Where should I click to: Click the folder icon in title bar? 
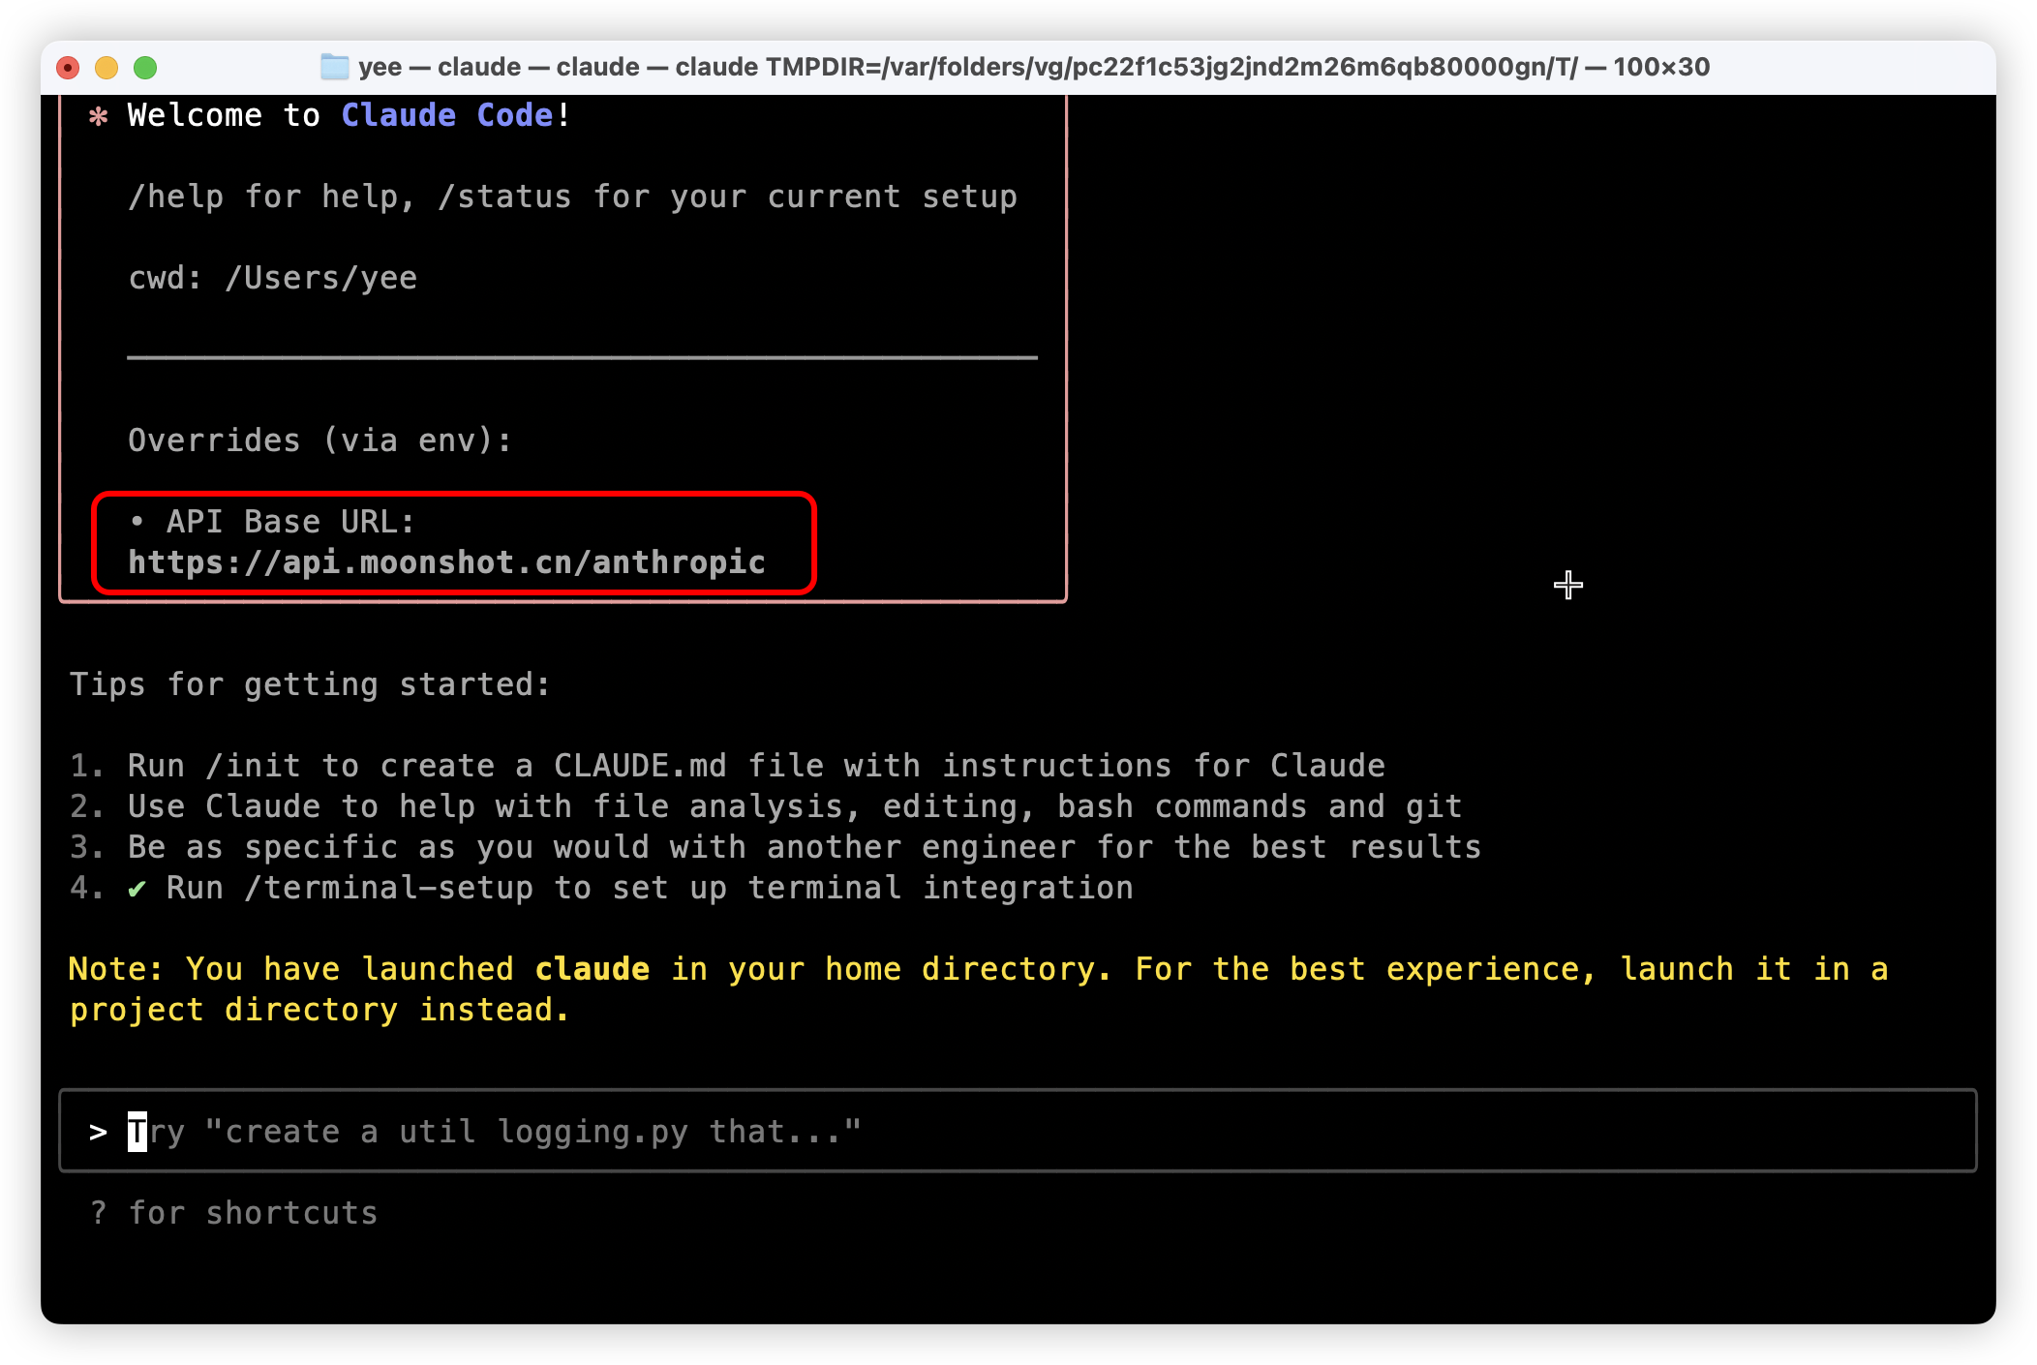click(334, 67)
